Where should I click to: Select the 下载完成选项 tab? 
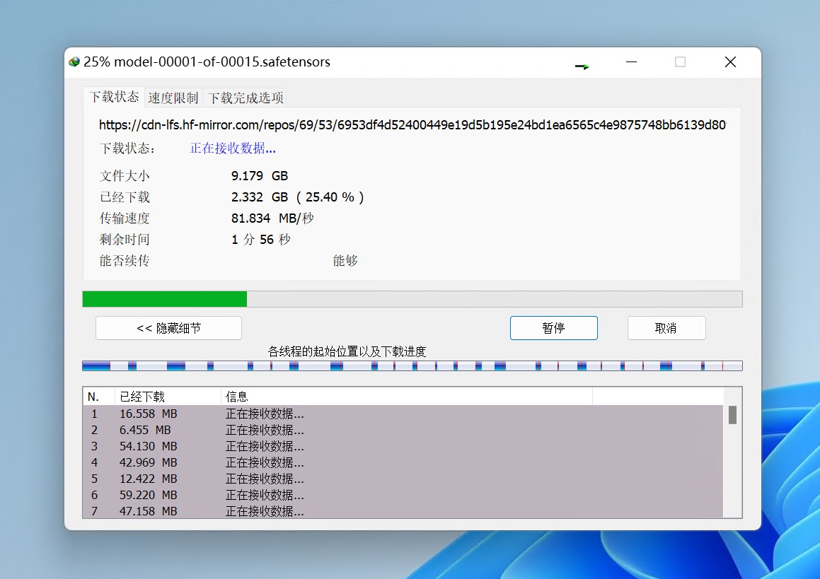pyautogui.click(x=246, y=98)
